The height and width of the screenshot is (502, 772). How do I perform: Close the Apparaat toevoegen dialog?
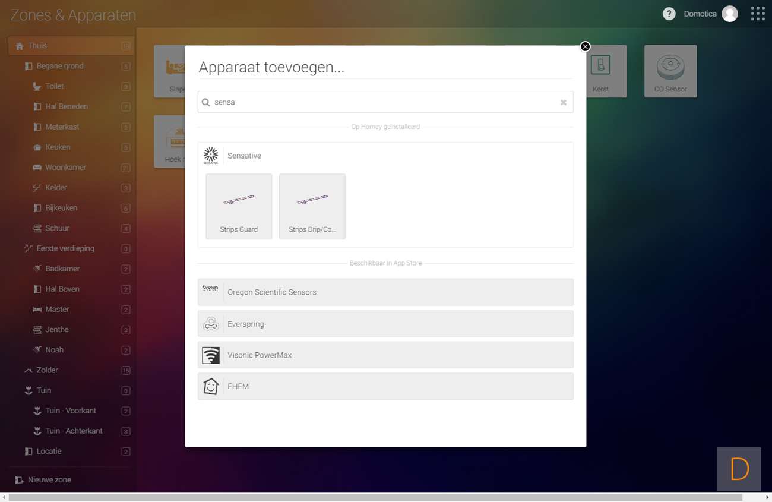pos(585,46)
